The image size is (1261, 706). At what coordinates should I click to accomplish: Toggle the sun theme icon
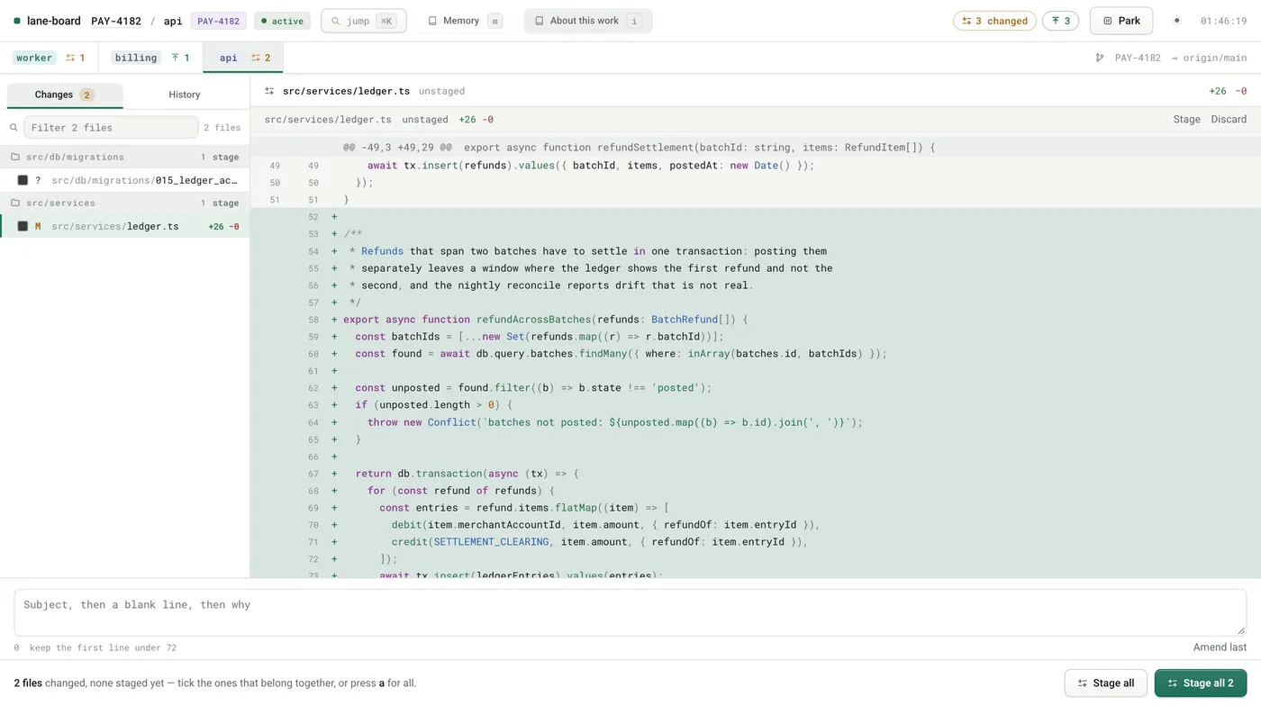(x=1176, y=21)
